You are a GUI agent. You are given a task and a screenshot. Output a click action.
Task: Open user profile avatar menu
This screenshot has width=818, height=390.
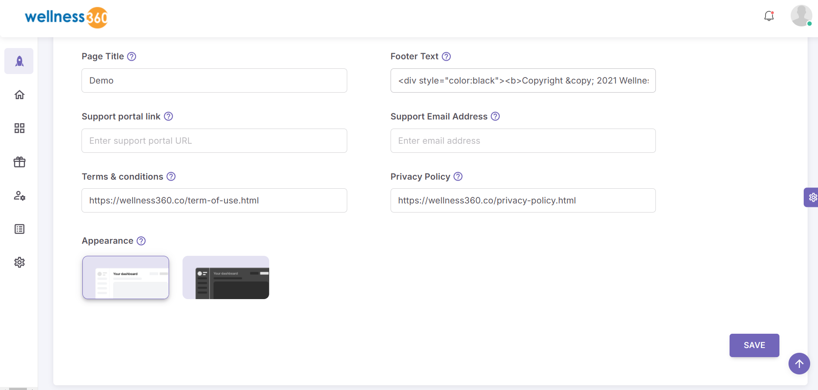click(x=801, y=16)
